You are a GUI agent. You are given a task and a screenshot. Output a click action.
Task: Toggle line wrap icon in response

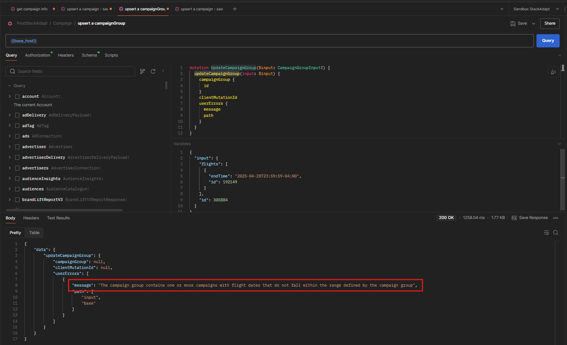546,233
